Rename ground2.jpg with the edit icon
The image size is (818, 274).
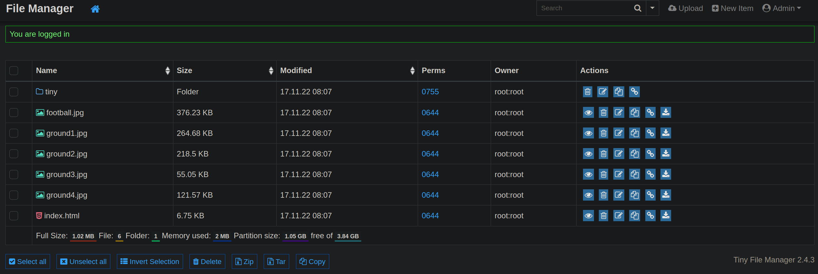[619, 154]
